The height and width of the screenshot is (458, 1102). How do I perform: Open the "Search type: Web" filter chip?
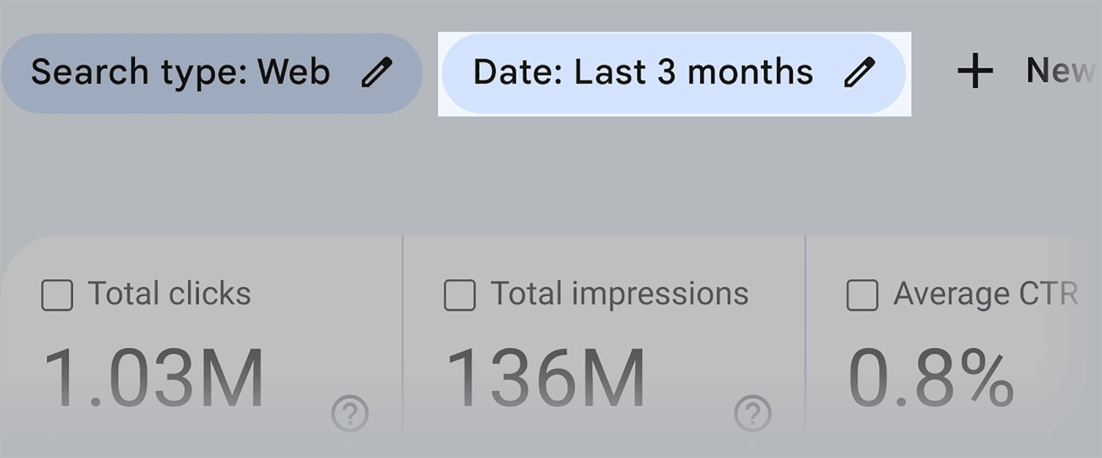(180, 72)
